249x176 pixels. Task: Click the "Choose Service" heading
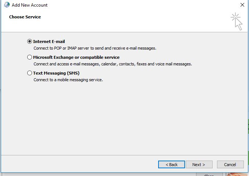(x=25, y=17)
